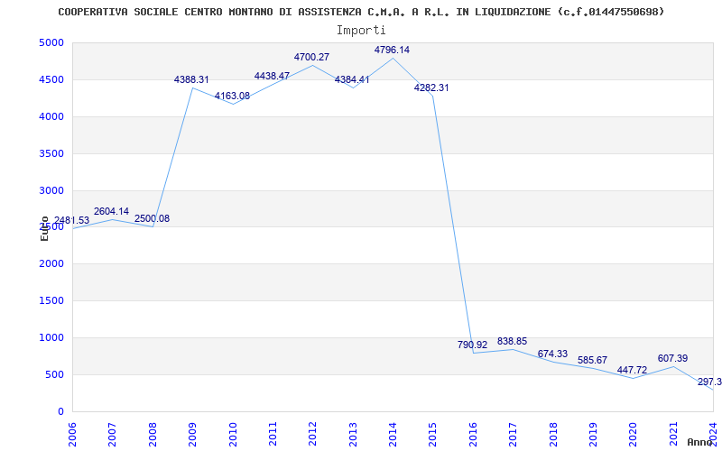Click the chart title with c.f.01447550698
Viewport: 722px width, 451px height.
[x=362, y=12]
